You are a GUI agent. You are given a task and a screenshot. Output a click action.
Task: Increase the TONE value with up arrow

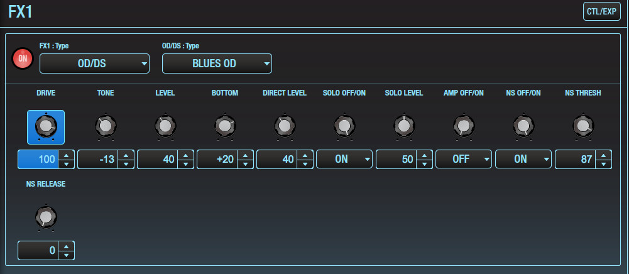(126, 155)
